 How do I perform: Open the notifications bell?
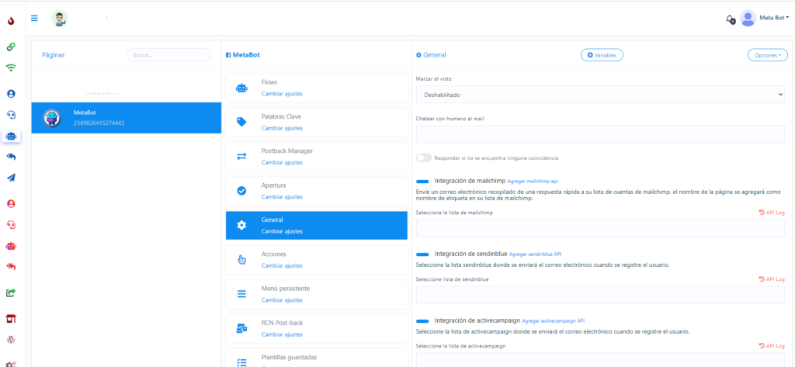729,19
